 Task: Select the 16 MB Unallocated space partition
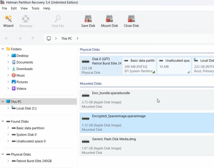[x=174, y=66]
